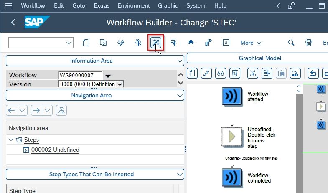328x193 pixels.
Task: Click the Change pencil icon in graphical toolbar
Action: 206,73
